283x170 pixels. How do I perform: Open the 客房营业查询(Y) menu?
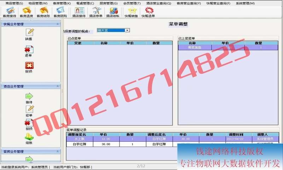(189, 3)
